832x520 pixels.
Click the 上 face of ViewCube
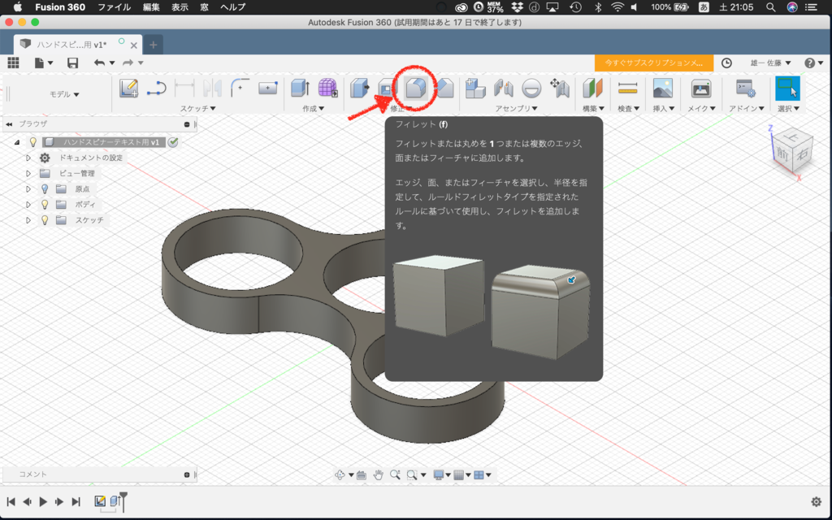click(791, 136)
